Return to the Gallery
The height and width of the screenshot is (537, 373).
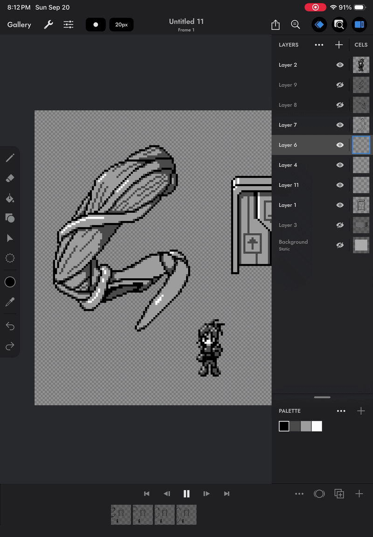click(19, 25)
